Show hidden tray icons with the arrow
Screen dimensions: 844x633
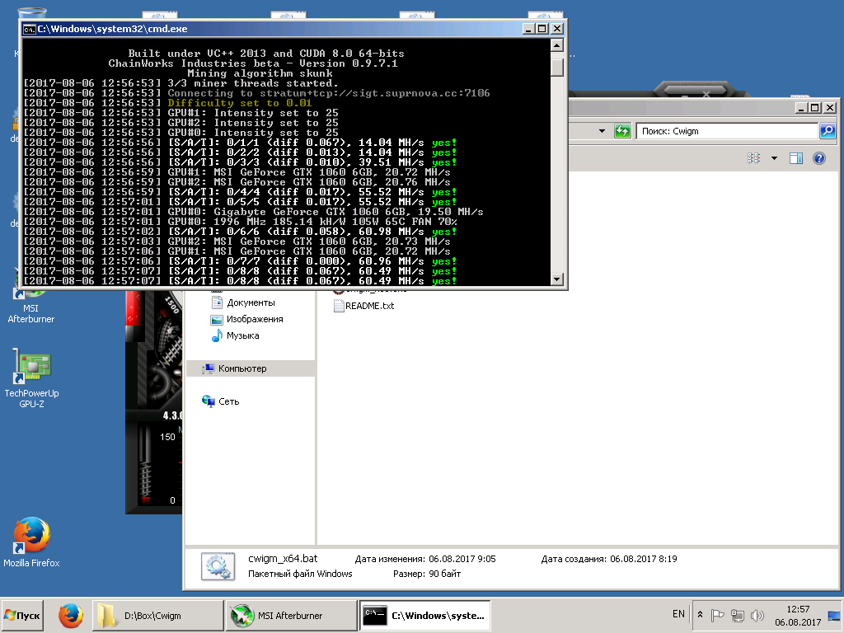pyautogui.click(x=700, y=615)
